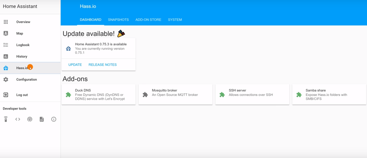Image resolution: width=367 pixels, height=158 pixels.
Task: Select Overview in the sidebar
Action: click(x=23, y=22)
